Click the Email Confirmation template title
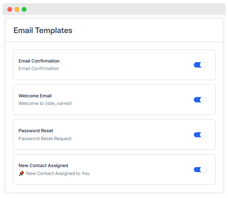 pyautogui.click(x=39, y=61)
